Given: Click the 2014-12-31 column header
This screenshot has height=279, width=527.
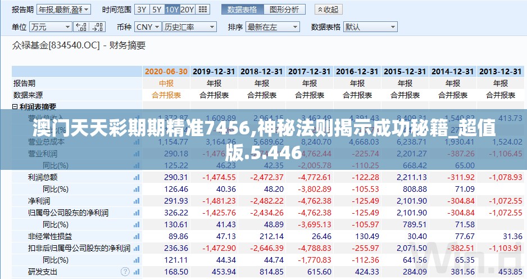Looking at the screenshot, I should (x=452, y=71).
